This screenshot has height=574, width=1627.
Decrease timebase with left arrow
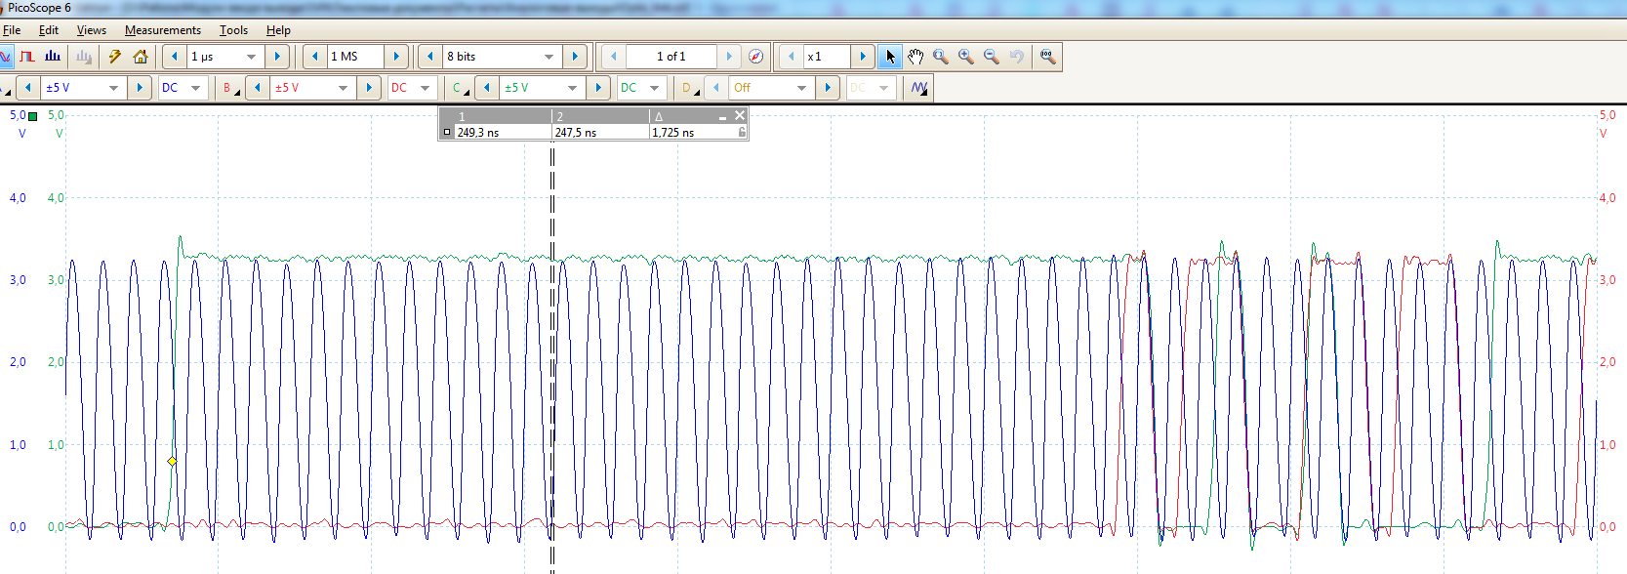175,57
